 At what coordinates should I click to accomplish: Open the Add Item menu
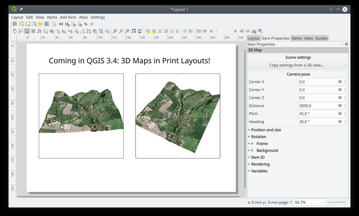pyautogui.click(x=68, y=17)
